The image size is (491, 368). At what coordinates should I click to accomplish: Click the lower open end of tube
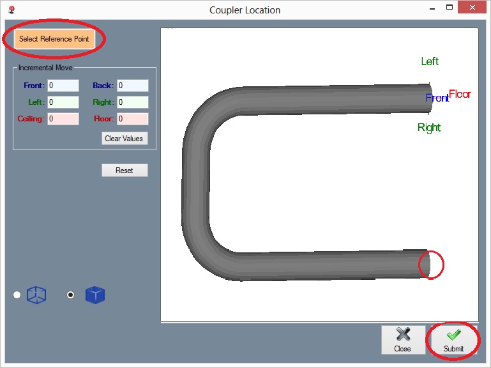(427, 264)
